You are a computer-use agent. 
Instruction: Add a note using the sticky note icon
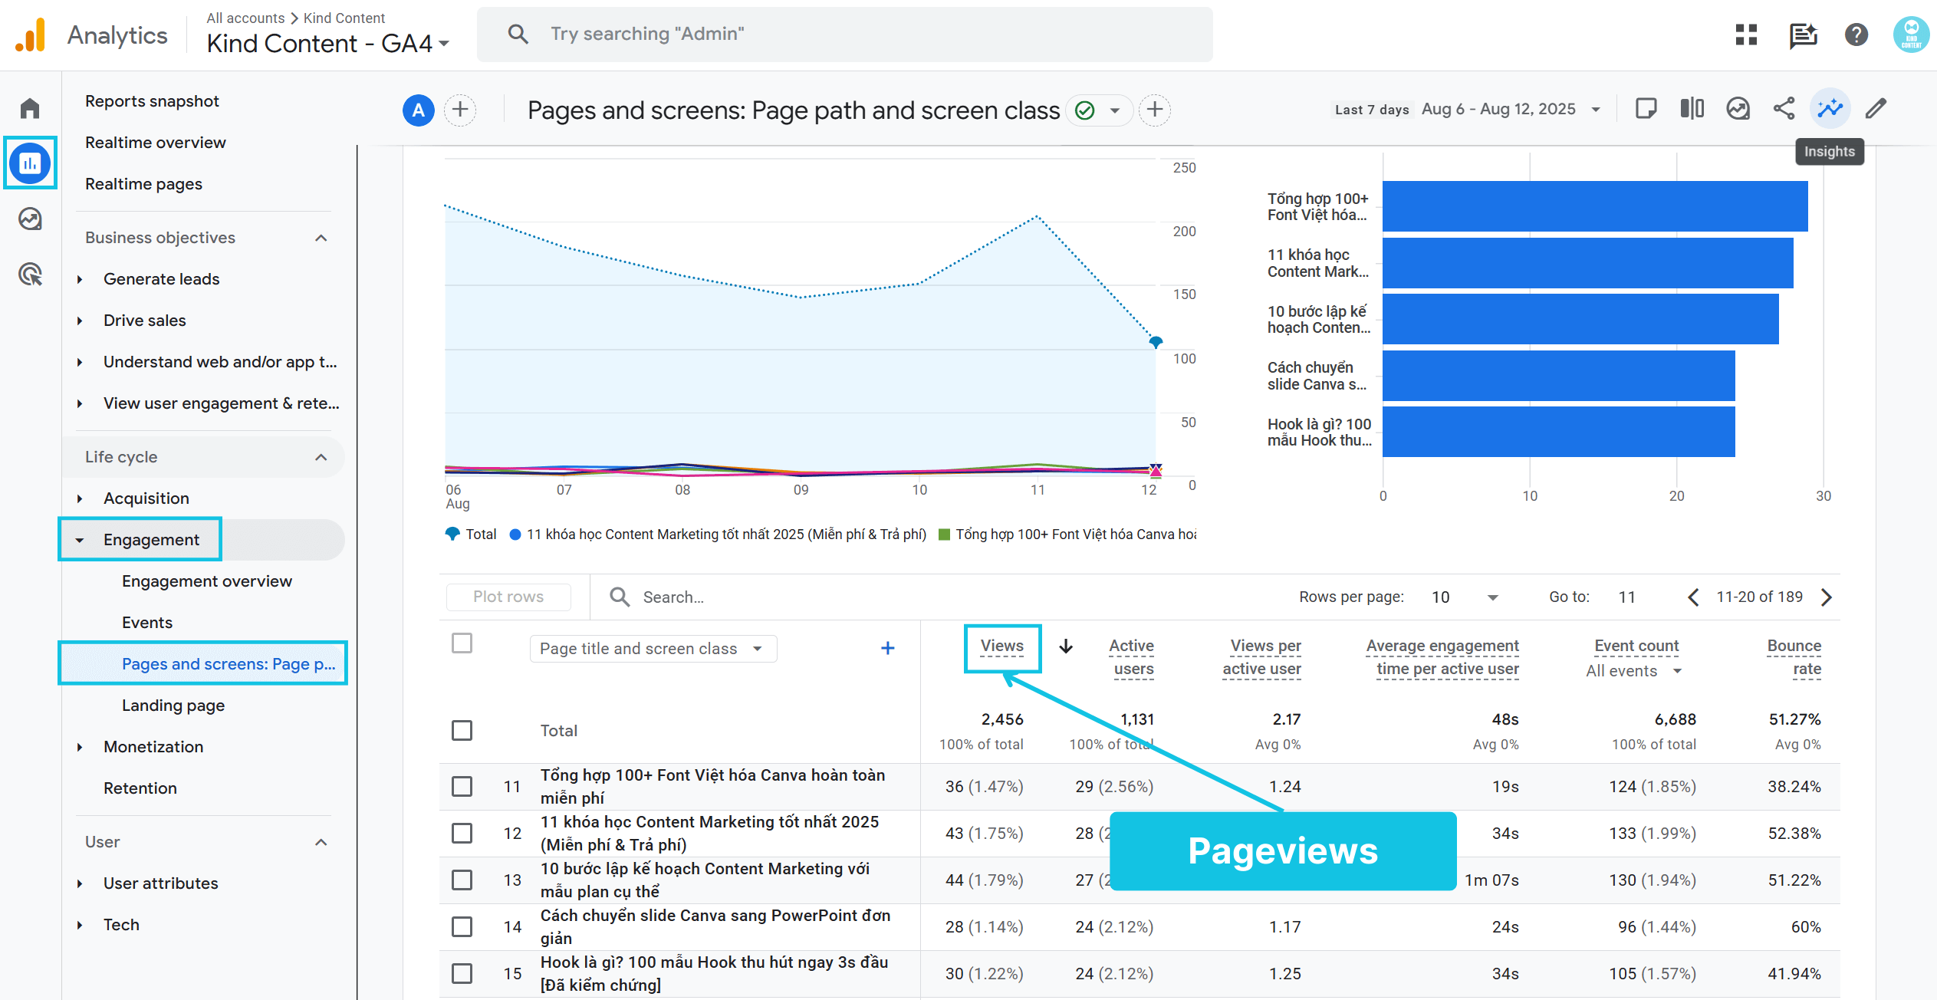(x=1646, y=109)
